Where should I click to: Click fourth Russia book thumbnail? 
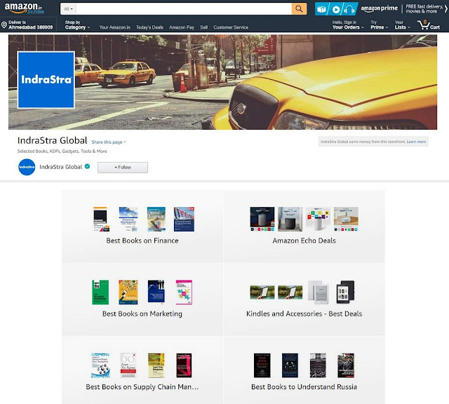(x=346, y=365)
